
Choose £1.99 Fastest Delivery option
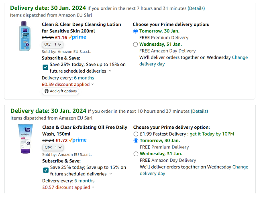(x=136, y=134)
